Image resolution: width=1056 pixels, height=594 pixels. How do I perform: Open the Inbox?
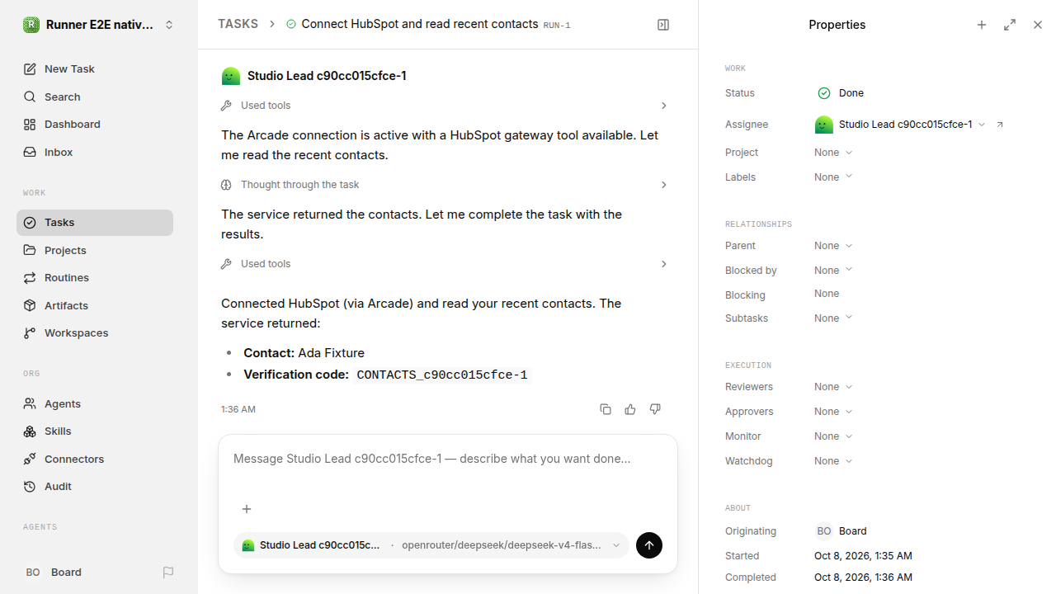point(95,152)
